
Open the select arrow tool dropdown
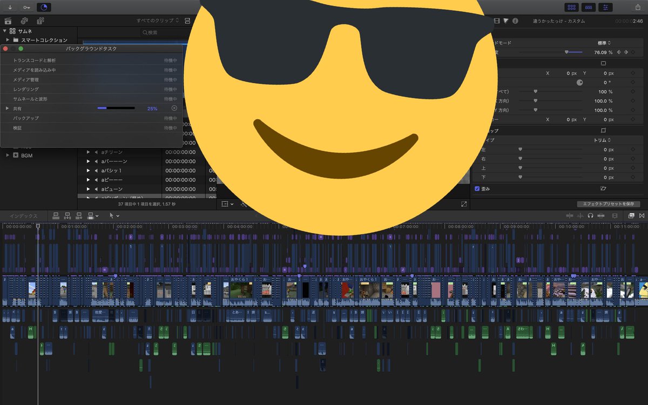point(114,215)
